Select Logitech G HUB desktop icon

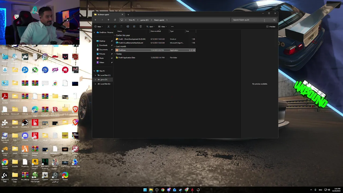(5, 177)
